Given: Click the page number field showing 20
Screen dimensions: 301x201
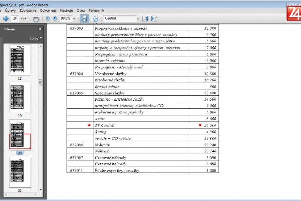Looking at the screenshot, I should [x=15, y=18].
